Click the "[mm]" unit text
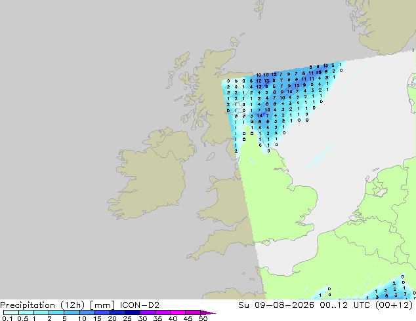This screenshot has width=416, height=321. (x=102, y=305)
